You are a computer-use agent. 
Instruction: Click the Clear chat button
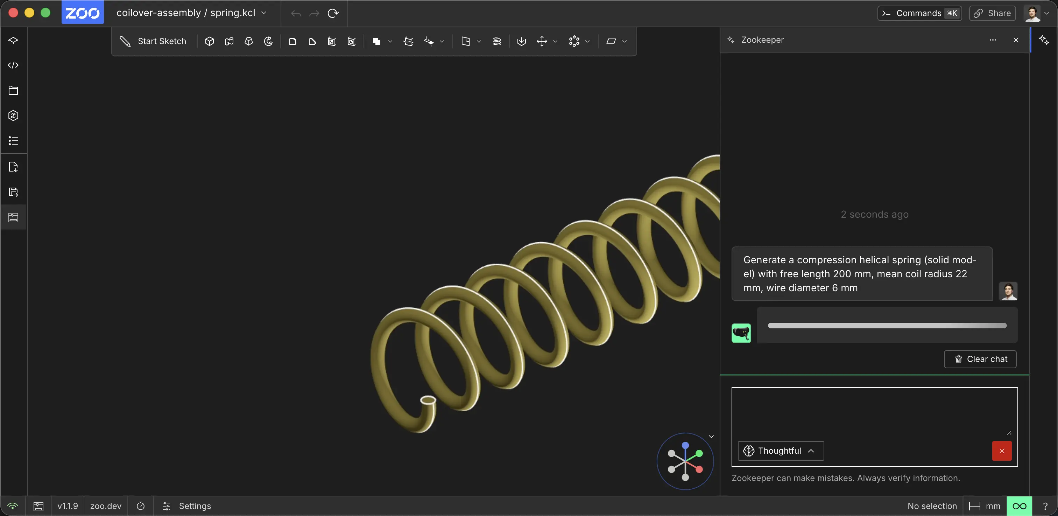[x=980, y=359]
